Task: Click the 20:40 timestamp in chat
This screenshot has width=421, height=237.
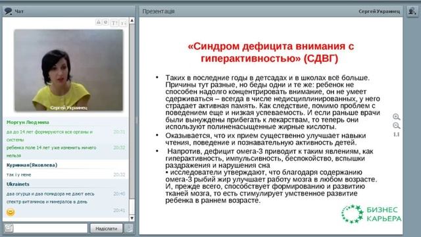Action: click(x=119, y=194)
